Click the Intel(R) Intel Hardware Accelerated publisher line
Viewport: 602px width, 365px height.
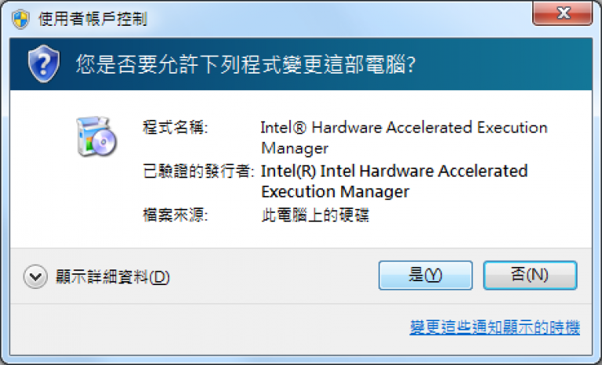pos(394,172)
